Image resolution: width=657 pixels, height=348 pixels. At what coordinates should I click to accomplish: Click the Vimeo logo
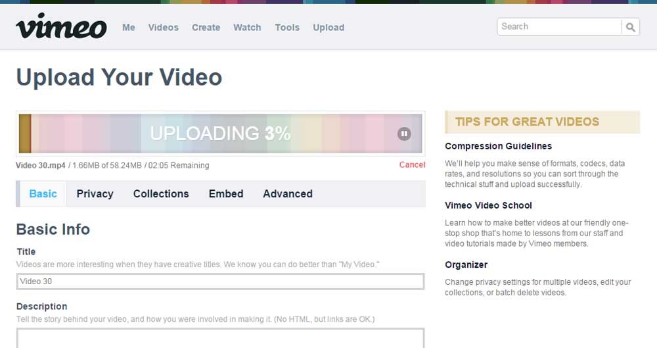[x=61, y=27]
